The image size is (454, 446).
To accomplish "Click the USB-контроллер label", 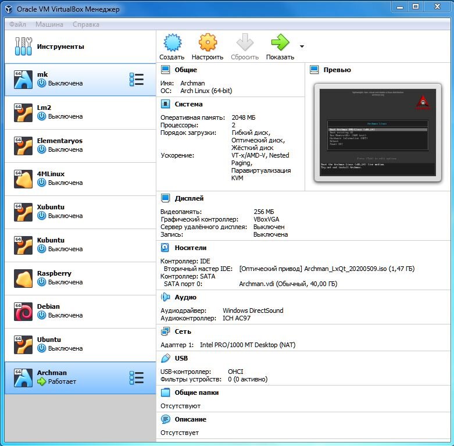I will 185,372.
